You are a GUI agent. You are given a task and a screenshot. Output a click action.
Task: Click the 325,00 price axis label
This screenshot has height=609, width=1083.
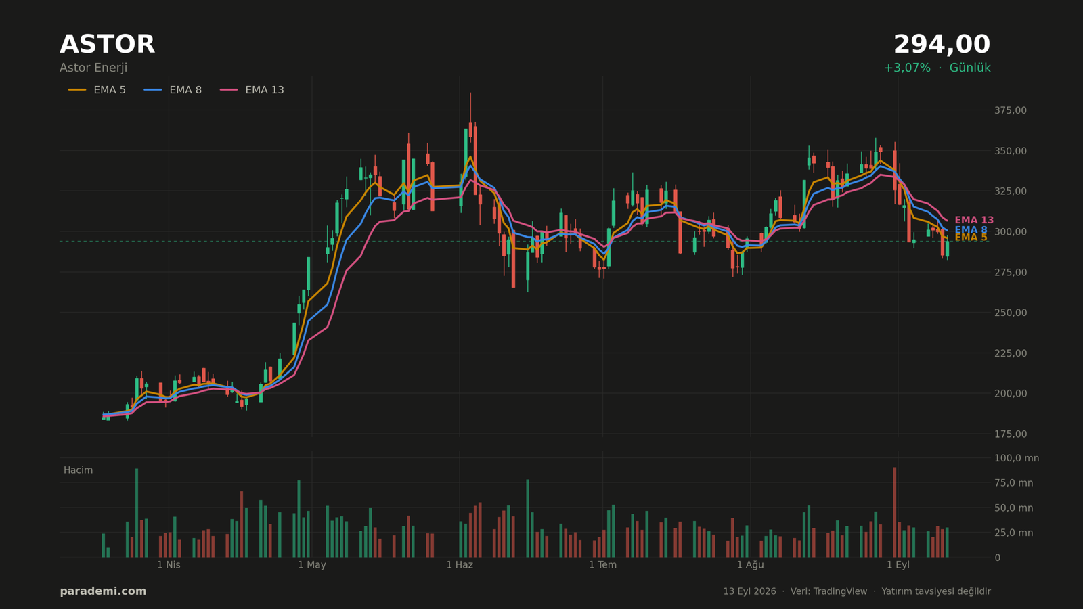click(x=1010, y=191)
